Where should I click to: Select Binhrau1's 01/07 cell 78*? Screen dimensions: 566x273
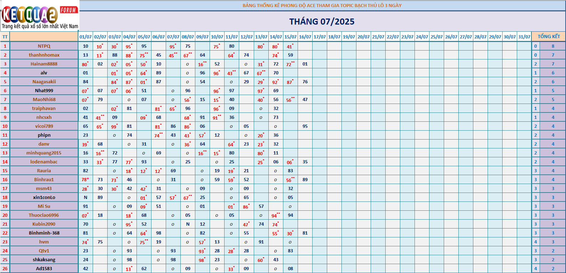pyautogui.click(x=86, y=179)
